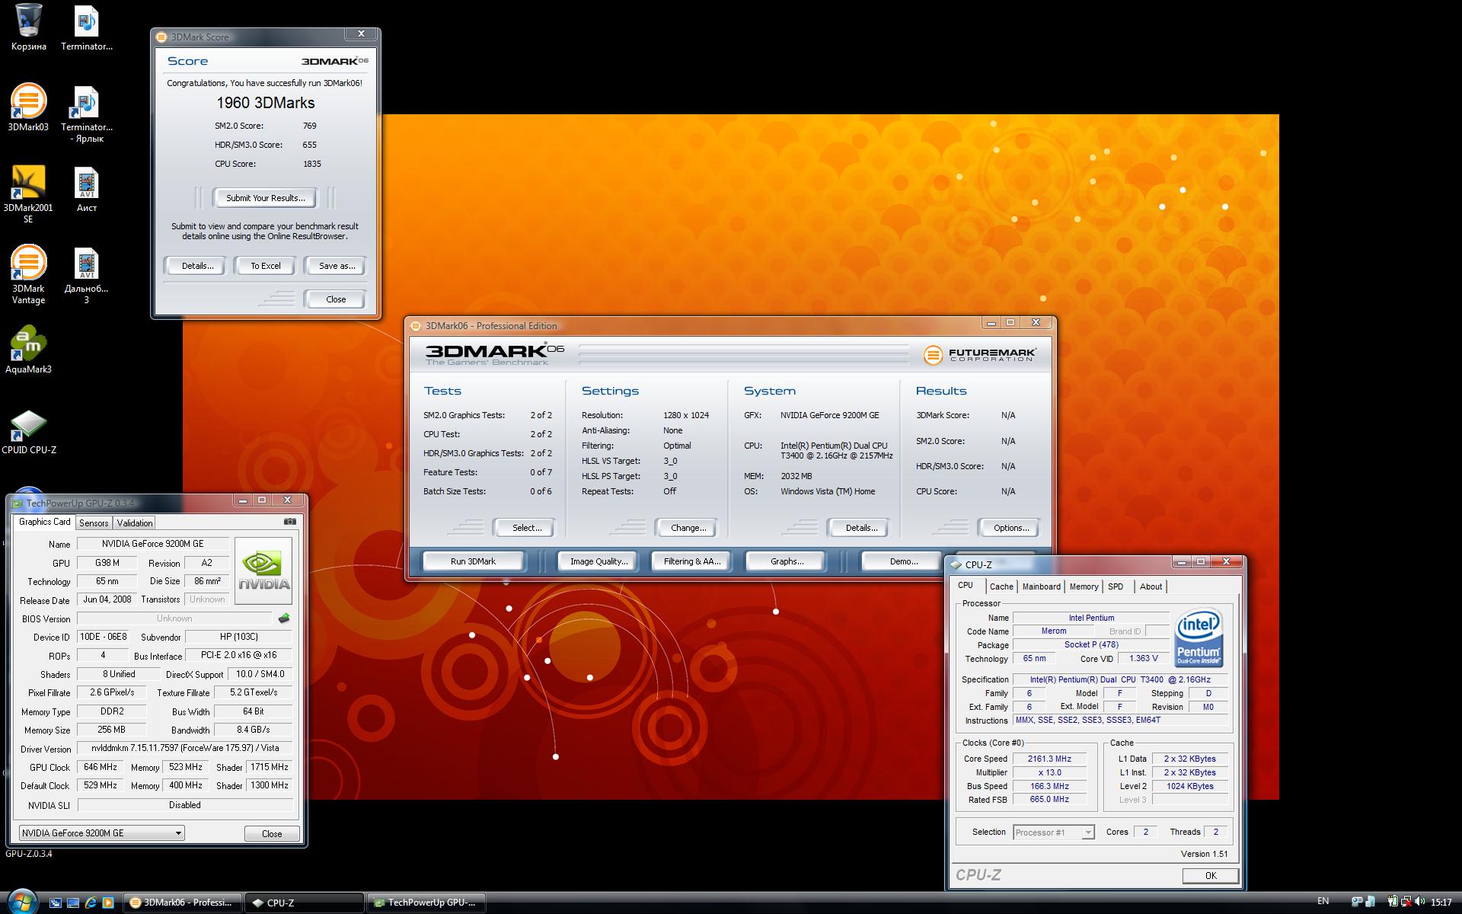
Task: Click the Graphs... button
Action: (x=787, y=561)
